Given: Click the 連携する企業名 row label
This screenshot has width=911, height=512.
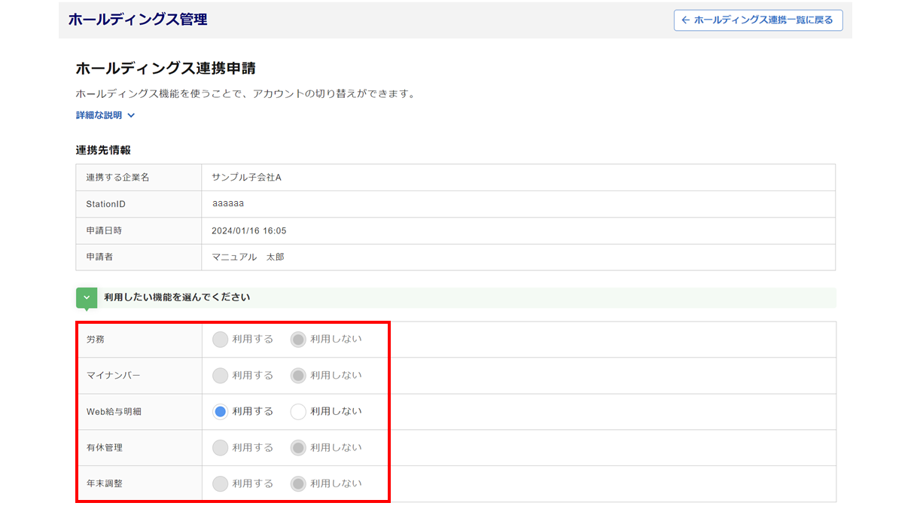Looking at the screenshot, I should click(117, 178).
